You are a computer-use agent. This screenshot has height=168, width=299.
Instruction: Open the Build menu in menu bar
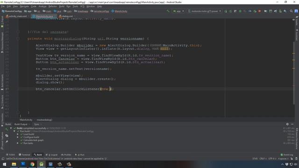pos(62,6)
